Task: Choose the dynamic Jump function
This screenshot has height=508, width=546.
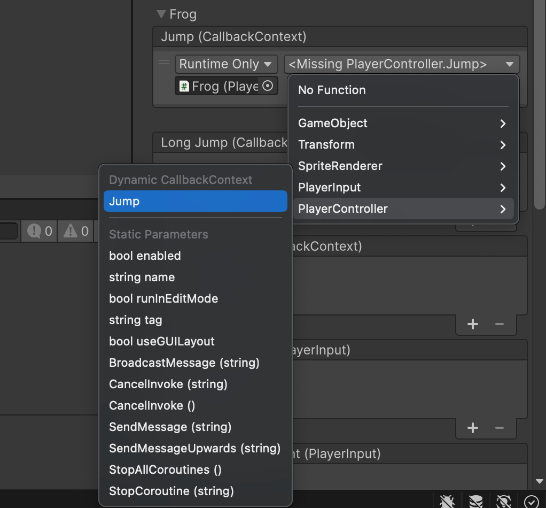Action: 196,201
